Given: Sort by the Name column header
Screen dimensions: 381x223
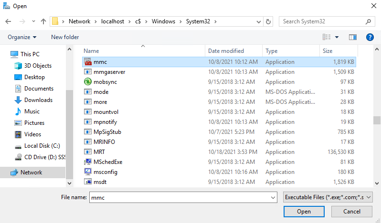Looking at the screenshot, I should pos(143,51).
